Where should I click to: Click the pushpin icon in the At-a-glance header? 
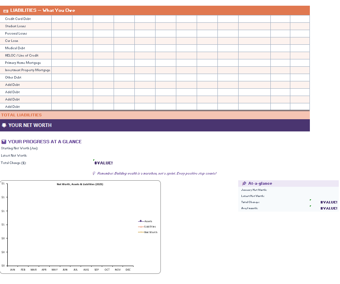tap(245, 183)
